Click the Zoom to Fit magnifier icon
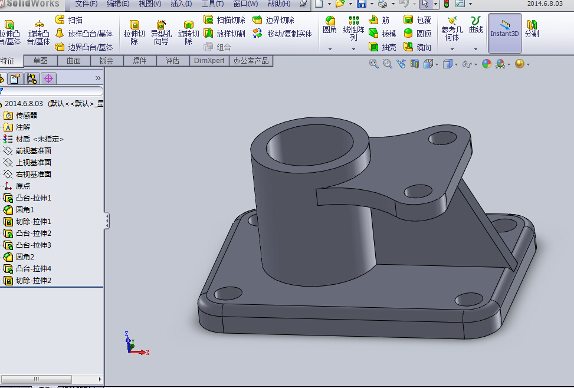The width and height of the screenshot is (574, 388). pos(373,64)
